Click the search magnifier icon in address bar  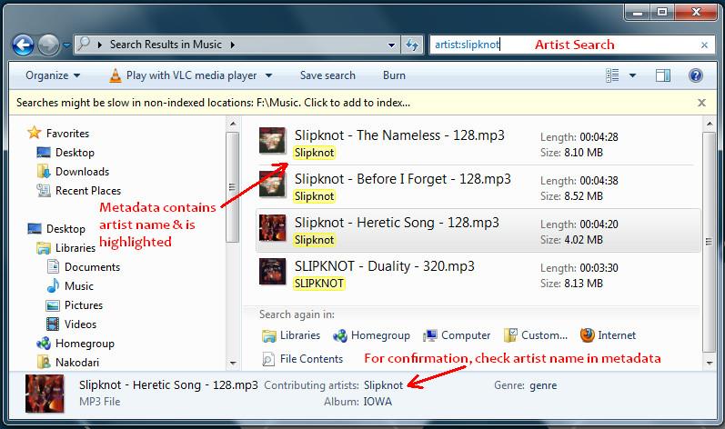pos(84,45)
